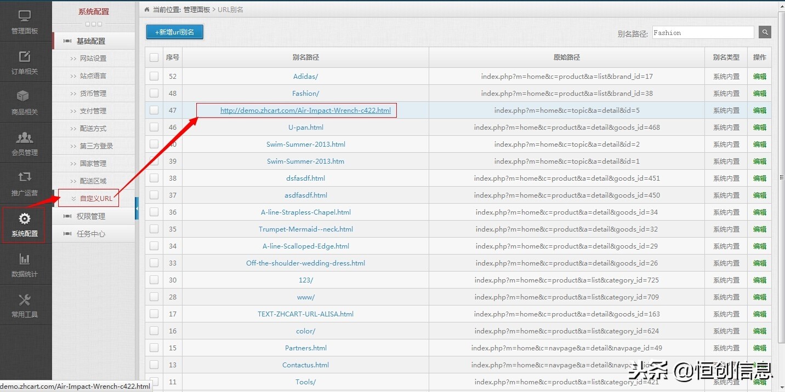Open the 会员管理 members sidebar icon
The width and height of the screenshot is (785, 392).
(25, 143)
